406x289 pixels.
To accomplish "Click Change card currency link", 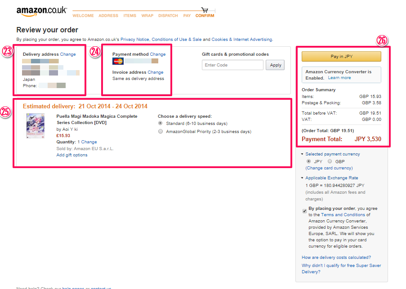I will pyautogui.click(x=329, y=168).
